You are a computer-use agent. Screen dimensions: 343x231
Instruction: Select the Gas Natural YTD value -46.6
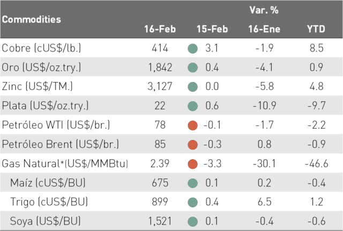pos(317,163)
